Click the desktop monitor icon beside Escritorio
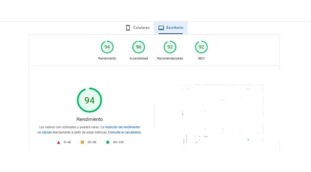 pos(161,28)
